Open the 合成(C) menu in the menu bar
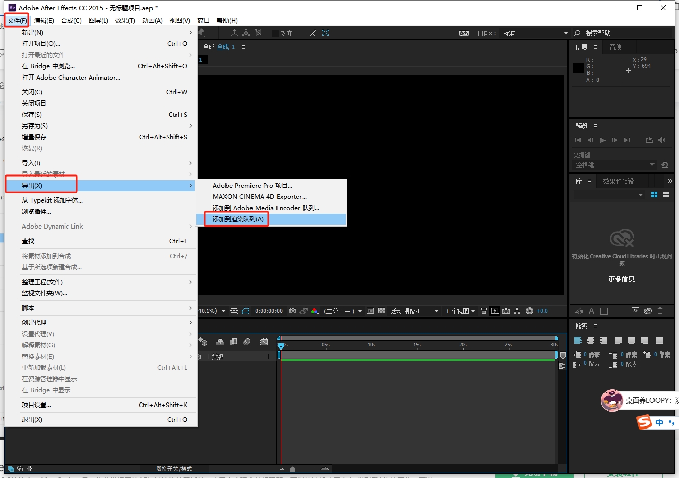This screenshot has width=679, height=478. tap(71, 21)
